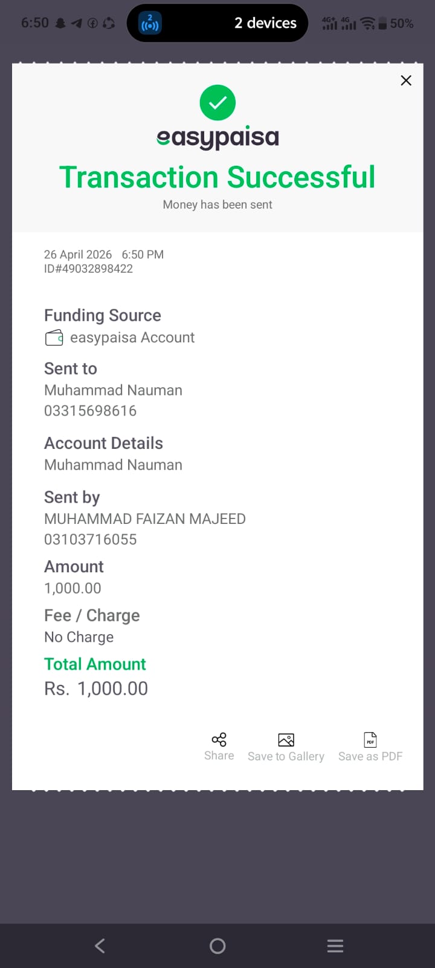This screenshot has height=968, width=435.
Task: Tap transaction ID#49032898422
Action: [x=88, y=269]
